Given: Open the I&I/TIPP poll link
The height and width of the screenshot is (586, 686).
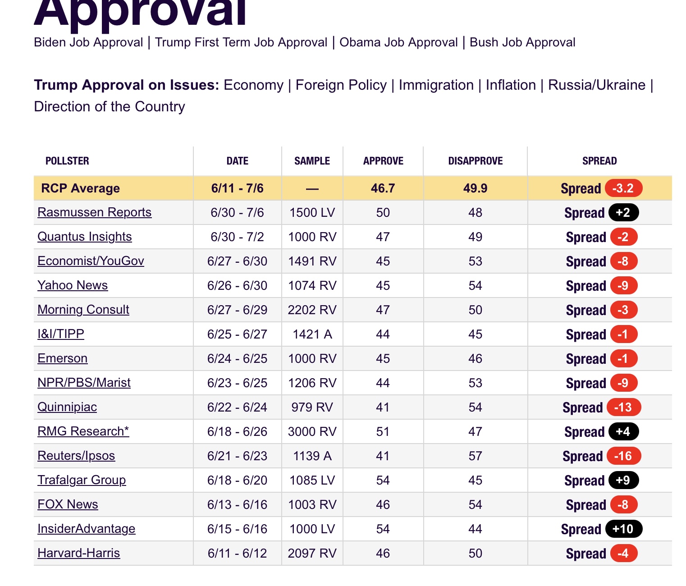Looking at the screenshot, I should pos(61,334).
